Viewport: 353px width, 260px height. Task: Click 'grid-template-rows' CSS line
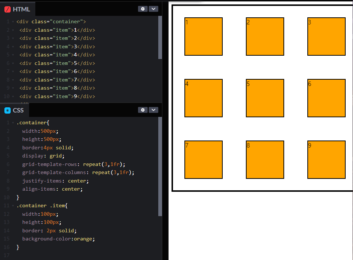click(74, 164)
